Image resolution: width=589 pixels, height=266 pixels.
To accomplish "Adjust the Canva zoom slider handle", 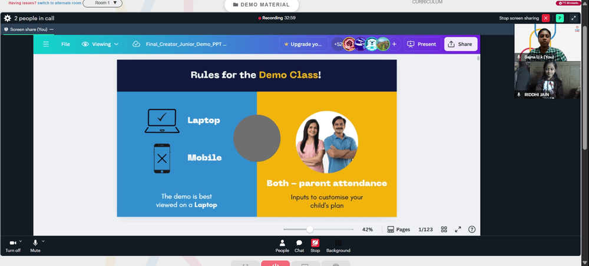I will (310, 230).
